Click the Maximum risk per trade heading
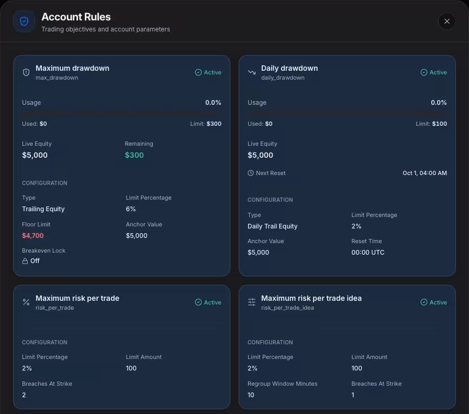 (x=77, y=298)
